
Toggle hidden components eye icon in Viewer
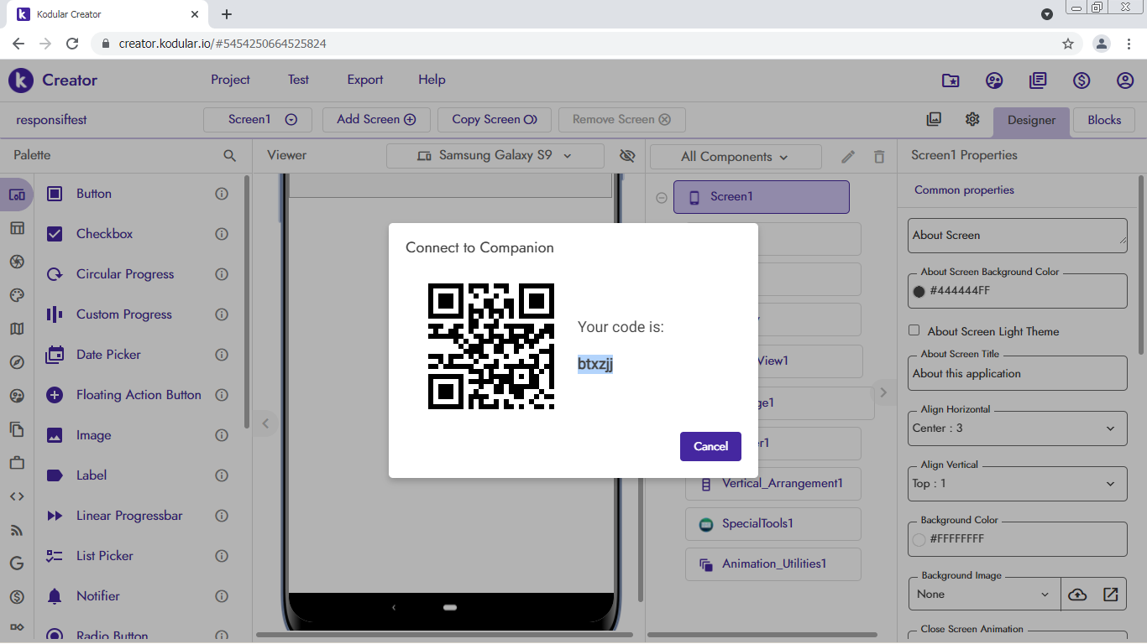pyautogui.click(x=626, y=156)
